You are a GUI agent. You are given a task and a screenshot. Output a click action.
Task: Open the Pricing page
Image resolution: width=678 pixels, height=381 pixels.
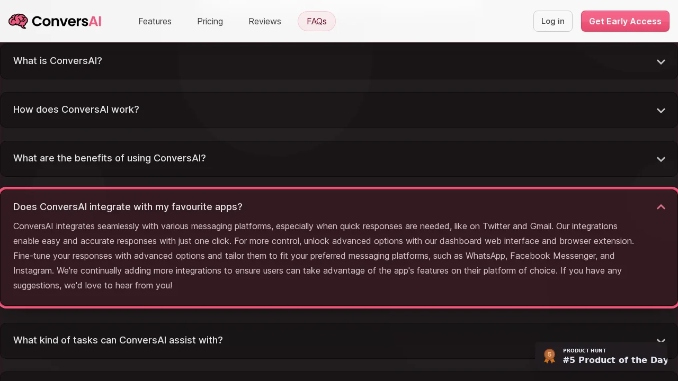click(x=210, y=21)
